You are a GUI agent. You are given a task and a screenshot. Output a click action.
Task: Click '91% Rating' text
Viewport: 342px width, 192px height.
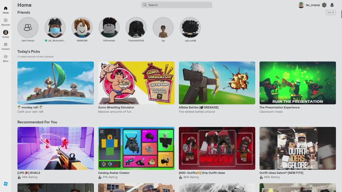coord(110,177)
